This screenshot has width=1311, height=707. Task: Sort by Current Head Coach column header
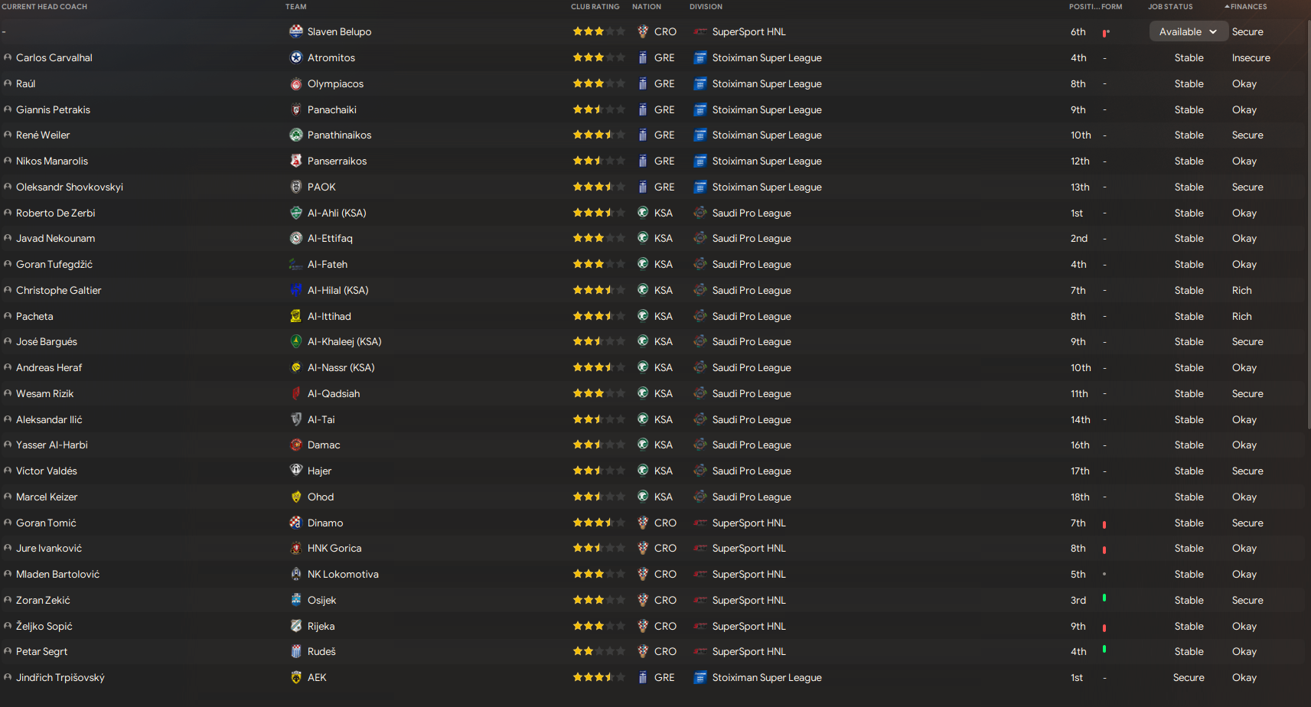[x=44, y=7]
